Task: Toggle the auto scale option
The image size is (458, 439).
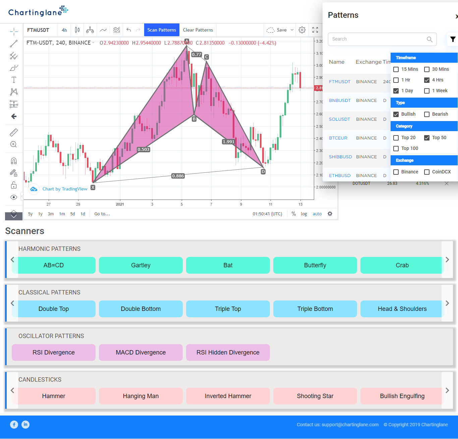Action: (x=317, y=214)
